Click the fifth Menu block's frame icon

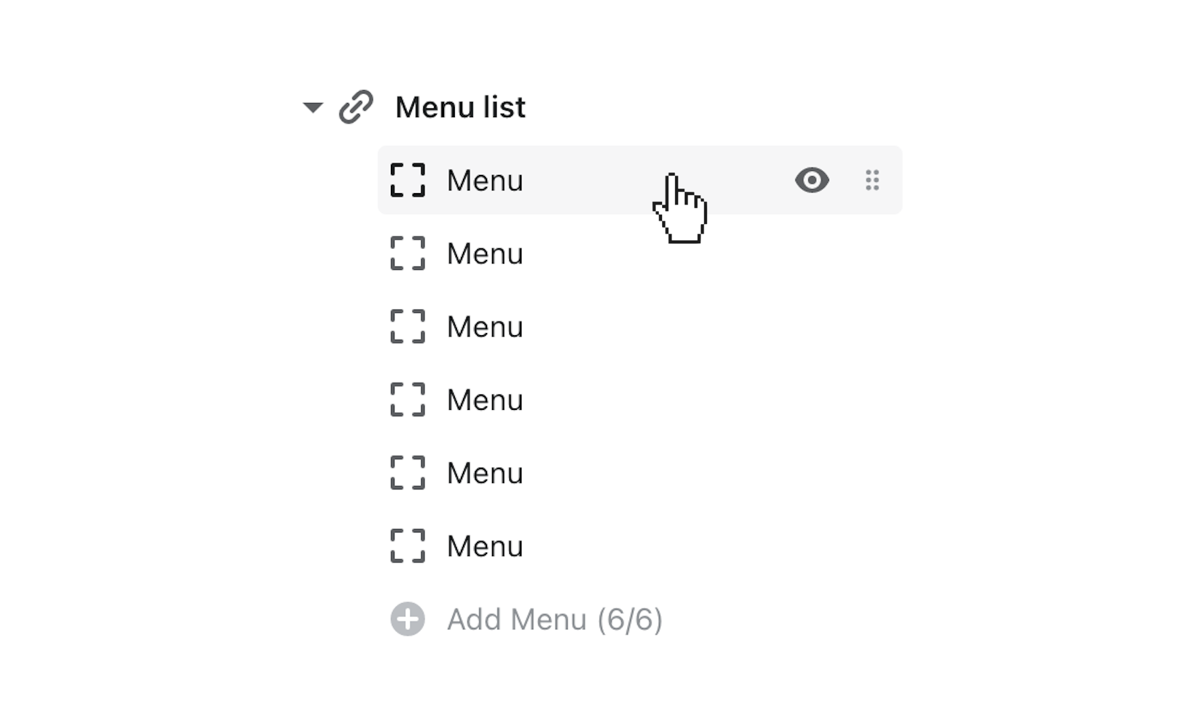tap(408, 473)
